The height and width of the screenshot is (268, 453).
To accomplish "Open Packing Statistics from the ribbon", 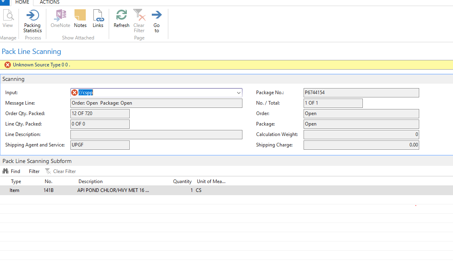I will pyautogui.click(x=32, y=21).
